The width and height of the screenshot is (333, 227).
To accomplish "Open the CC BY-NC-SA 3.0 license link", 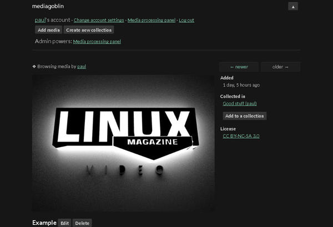I will (241, 136).
